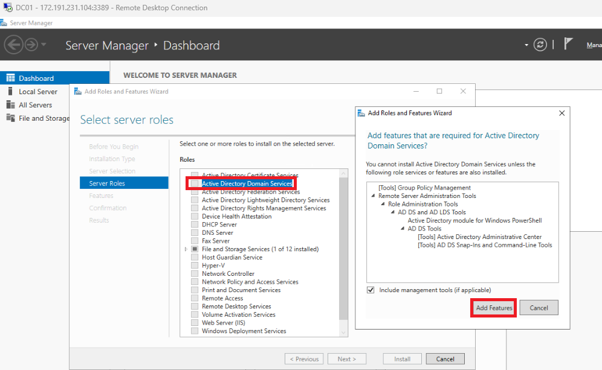602x370 pixels.
Task: Close the Select server roles wizard window
Action: coord(463,91)
